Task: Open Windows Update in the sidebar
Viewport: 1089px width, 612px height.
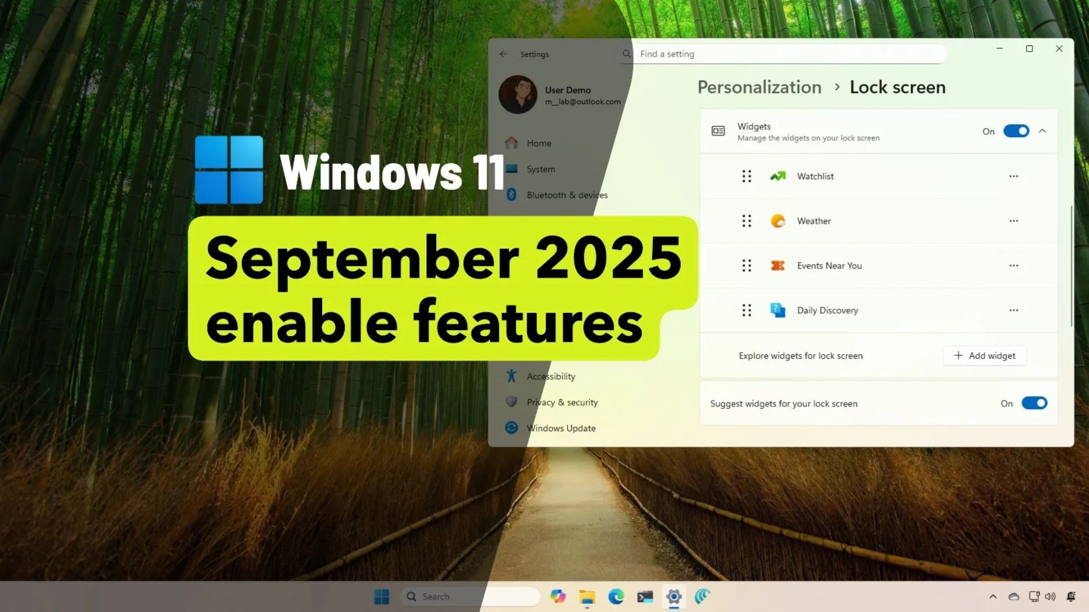Action: pyautogui.click(x=560, y=428)
